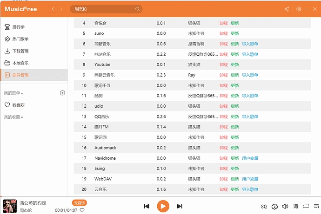Expand the 我的收藏 section
321x214 pixels.
coord(13,117)
